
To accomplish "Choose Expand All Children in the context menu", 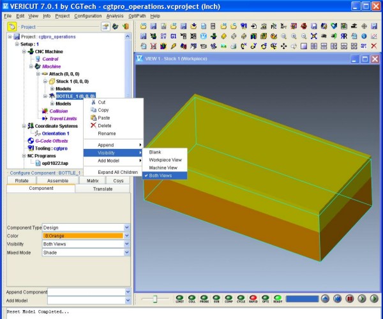I will (114, 172).
